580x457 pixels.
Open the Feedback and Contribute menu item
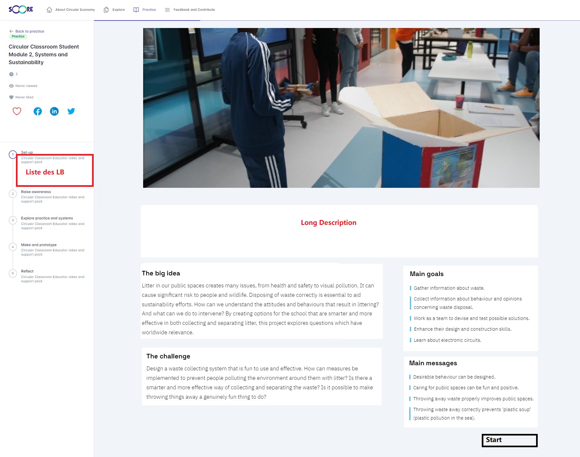point(194,10)
